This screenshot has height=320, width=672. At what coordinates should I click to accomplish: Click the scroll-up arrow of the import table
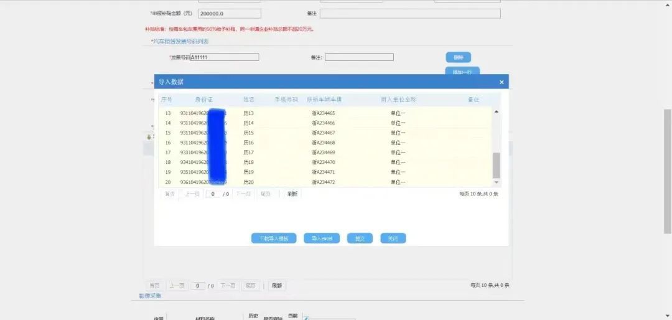(x=496, y=111)
